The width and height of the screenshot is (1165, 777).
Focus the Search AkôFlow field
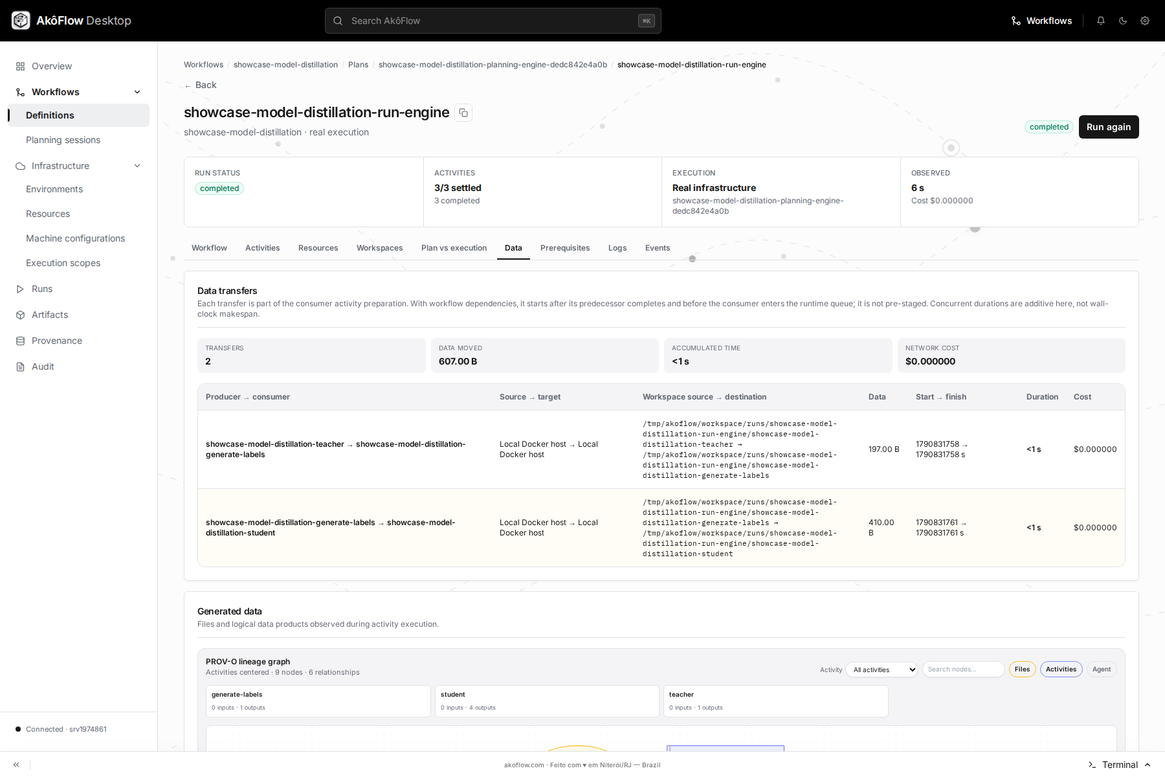click(x=493, y=21)
